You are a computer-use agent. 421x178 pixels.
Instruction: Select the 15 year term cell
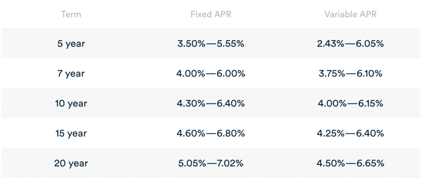pos(71,133)
